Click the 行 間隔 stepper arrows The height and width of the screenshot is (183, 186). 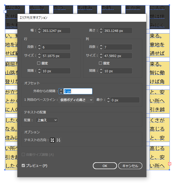tap(40, 71)
